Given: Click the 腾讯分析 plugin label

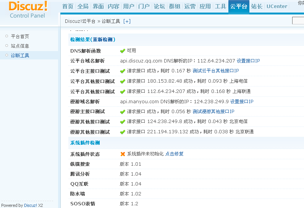Looking at the screenshot, I should pos(80,174).
